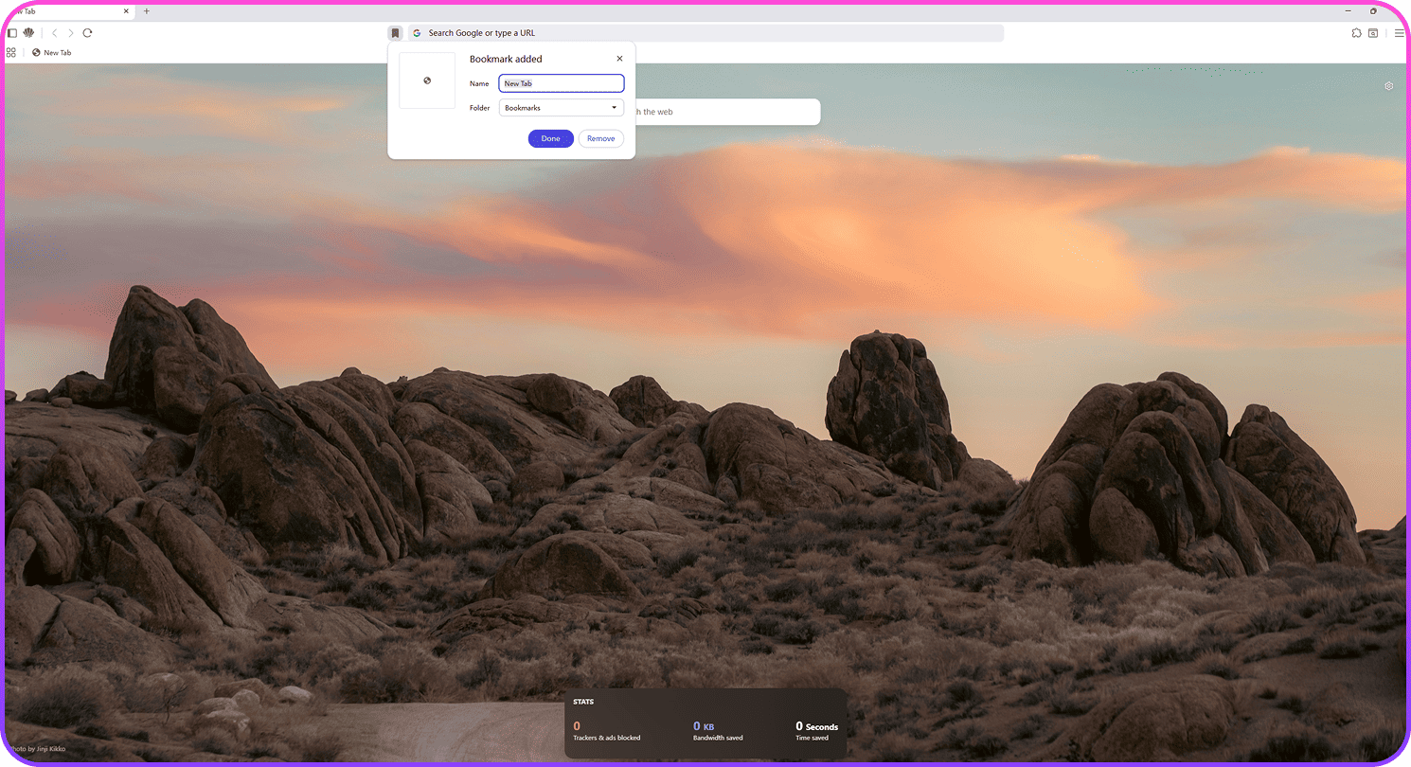Open the hamburger main menu

(x=1400, y=33)
